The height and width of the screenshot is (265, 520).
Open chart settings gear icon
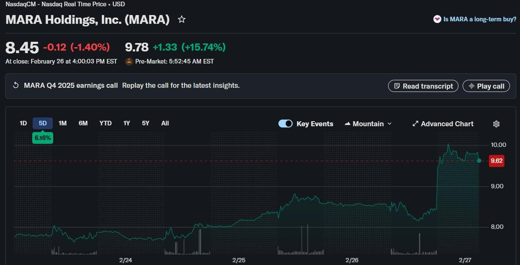[x=497, y=124]
